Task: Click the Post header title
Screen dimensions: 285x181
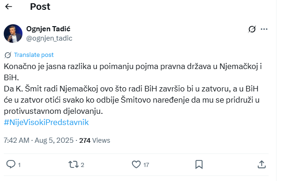Action: [40, 7]
